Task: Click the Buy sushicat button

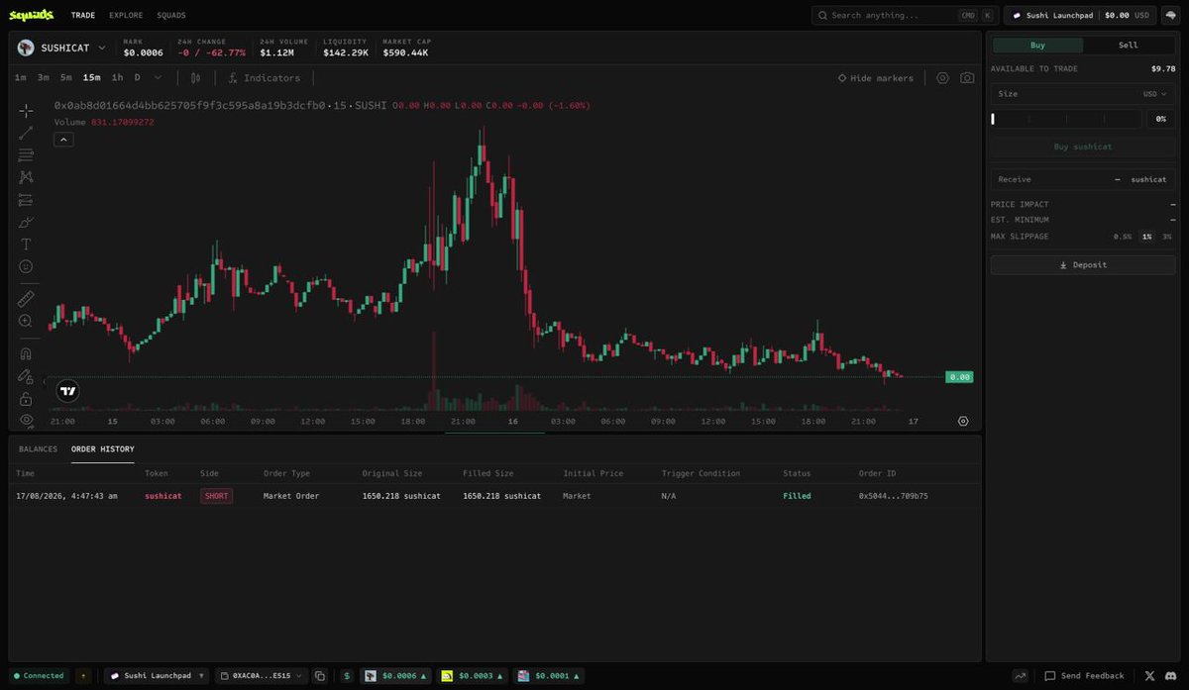Action: pos(1083,147)
